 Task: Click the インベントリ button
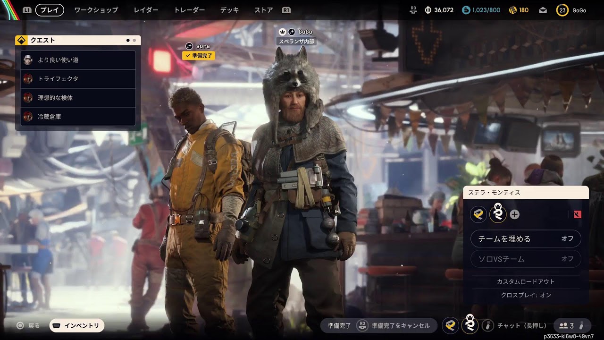(x=77, y=325)
